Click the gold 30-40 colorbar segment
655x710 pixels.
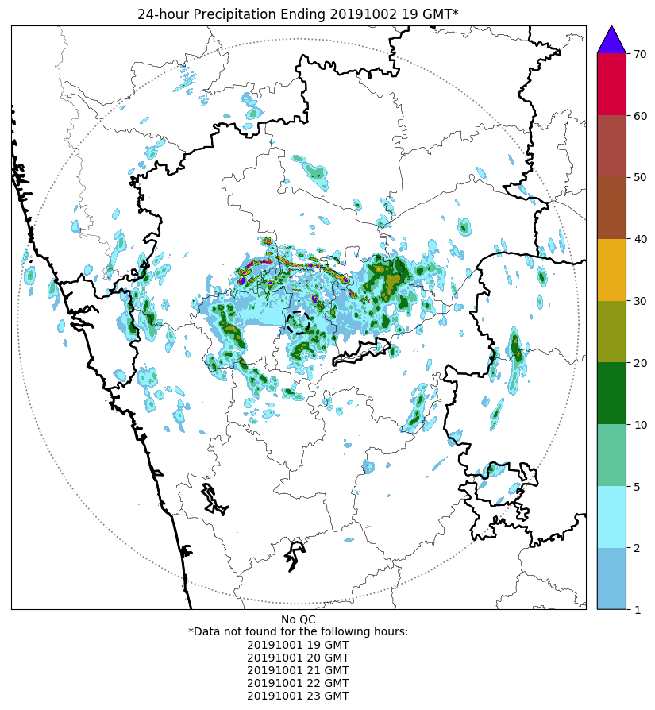pyautogui.click(x=611, y=270)
